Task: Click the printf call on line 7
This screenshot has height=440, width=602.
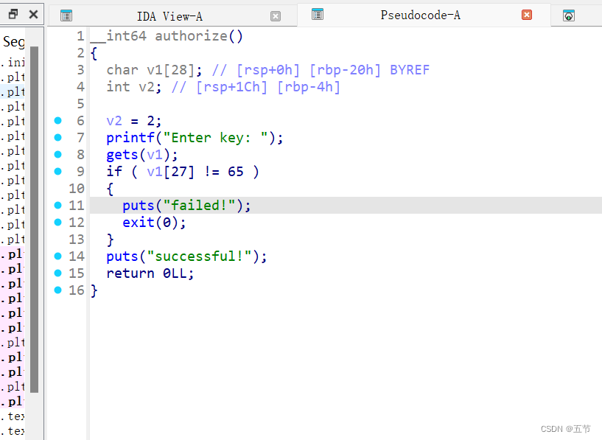Action: [130, 137]
